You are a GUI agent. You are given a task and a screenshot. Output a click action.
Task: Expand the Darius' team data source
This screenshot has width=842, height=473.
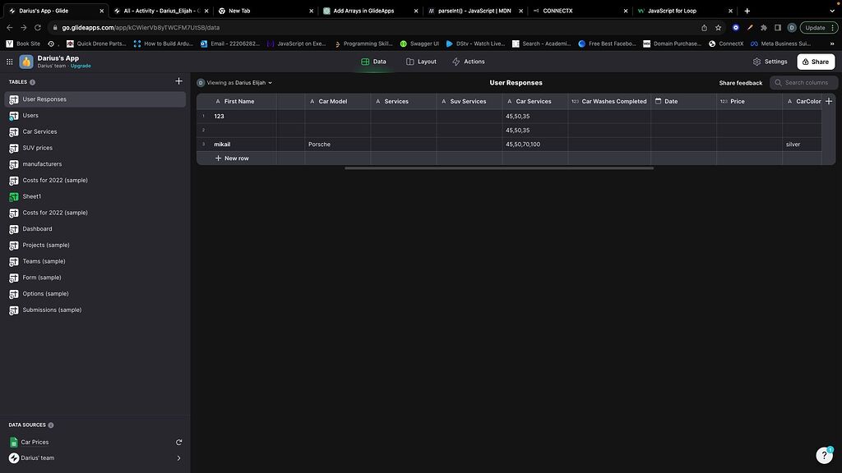[x=178, y=457]
